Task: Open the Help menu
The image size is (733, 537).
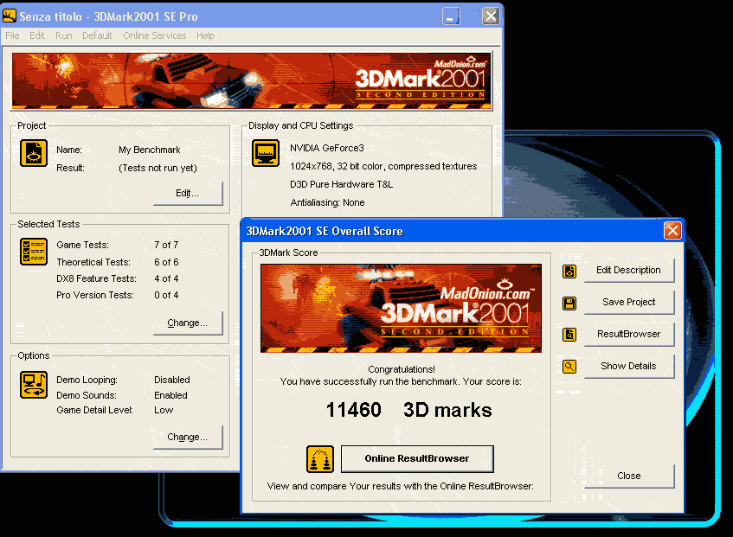Action: pyautogui.click(x=206, y=35)
